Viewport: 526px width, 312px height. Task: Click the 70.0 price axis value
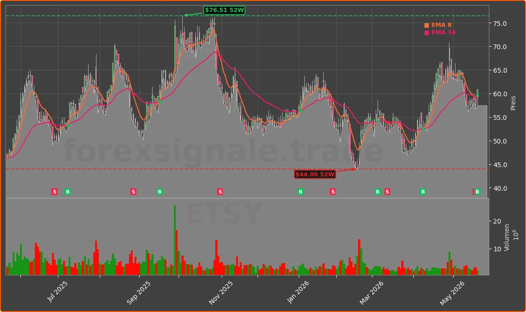click(500, 47)
